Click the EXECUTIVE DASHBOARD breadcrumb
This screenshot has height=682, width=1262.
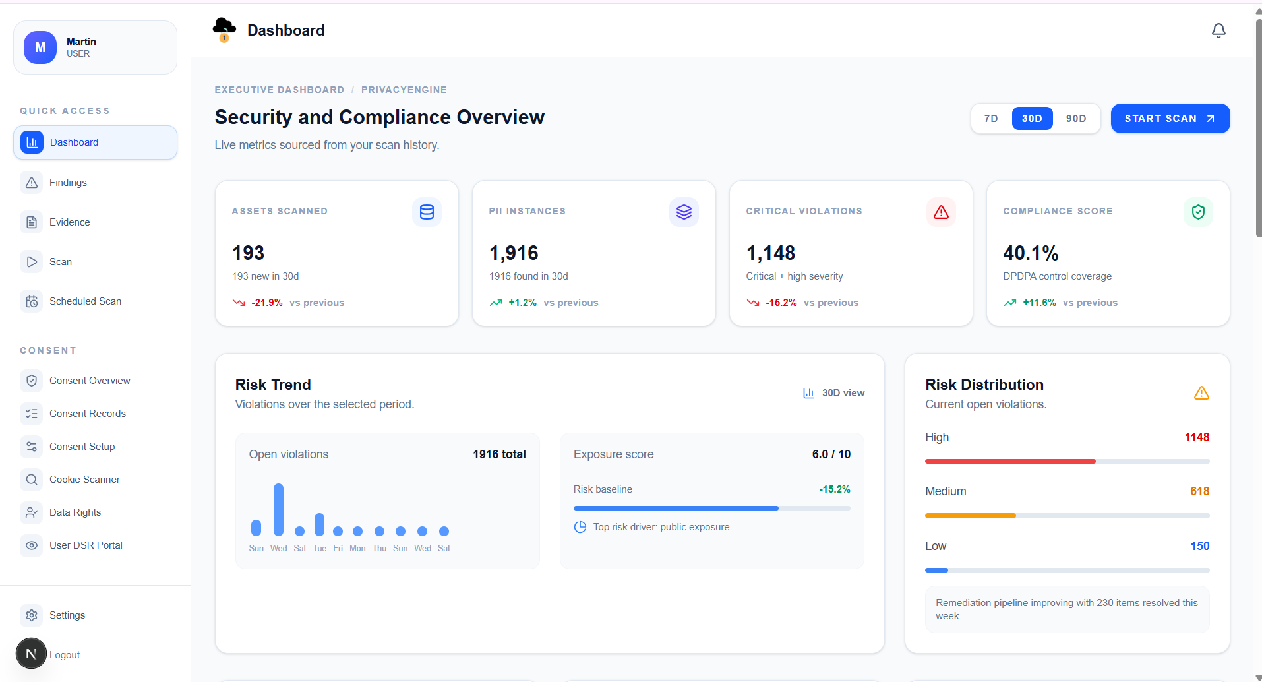(x=280, y=90)
